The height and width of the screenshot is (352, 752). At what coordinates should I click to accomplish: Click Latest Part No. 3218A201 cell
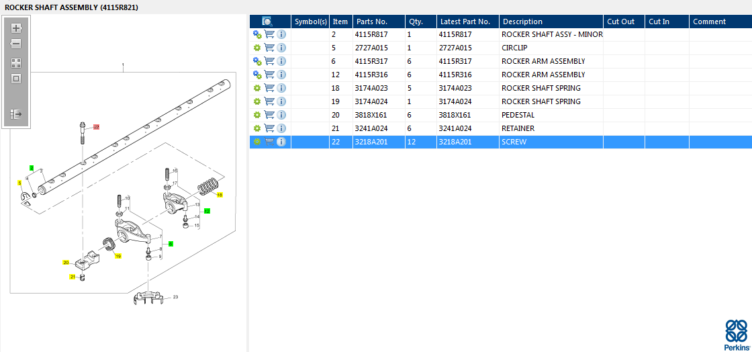coord(467,142)
